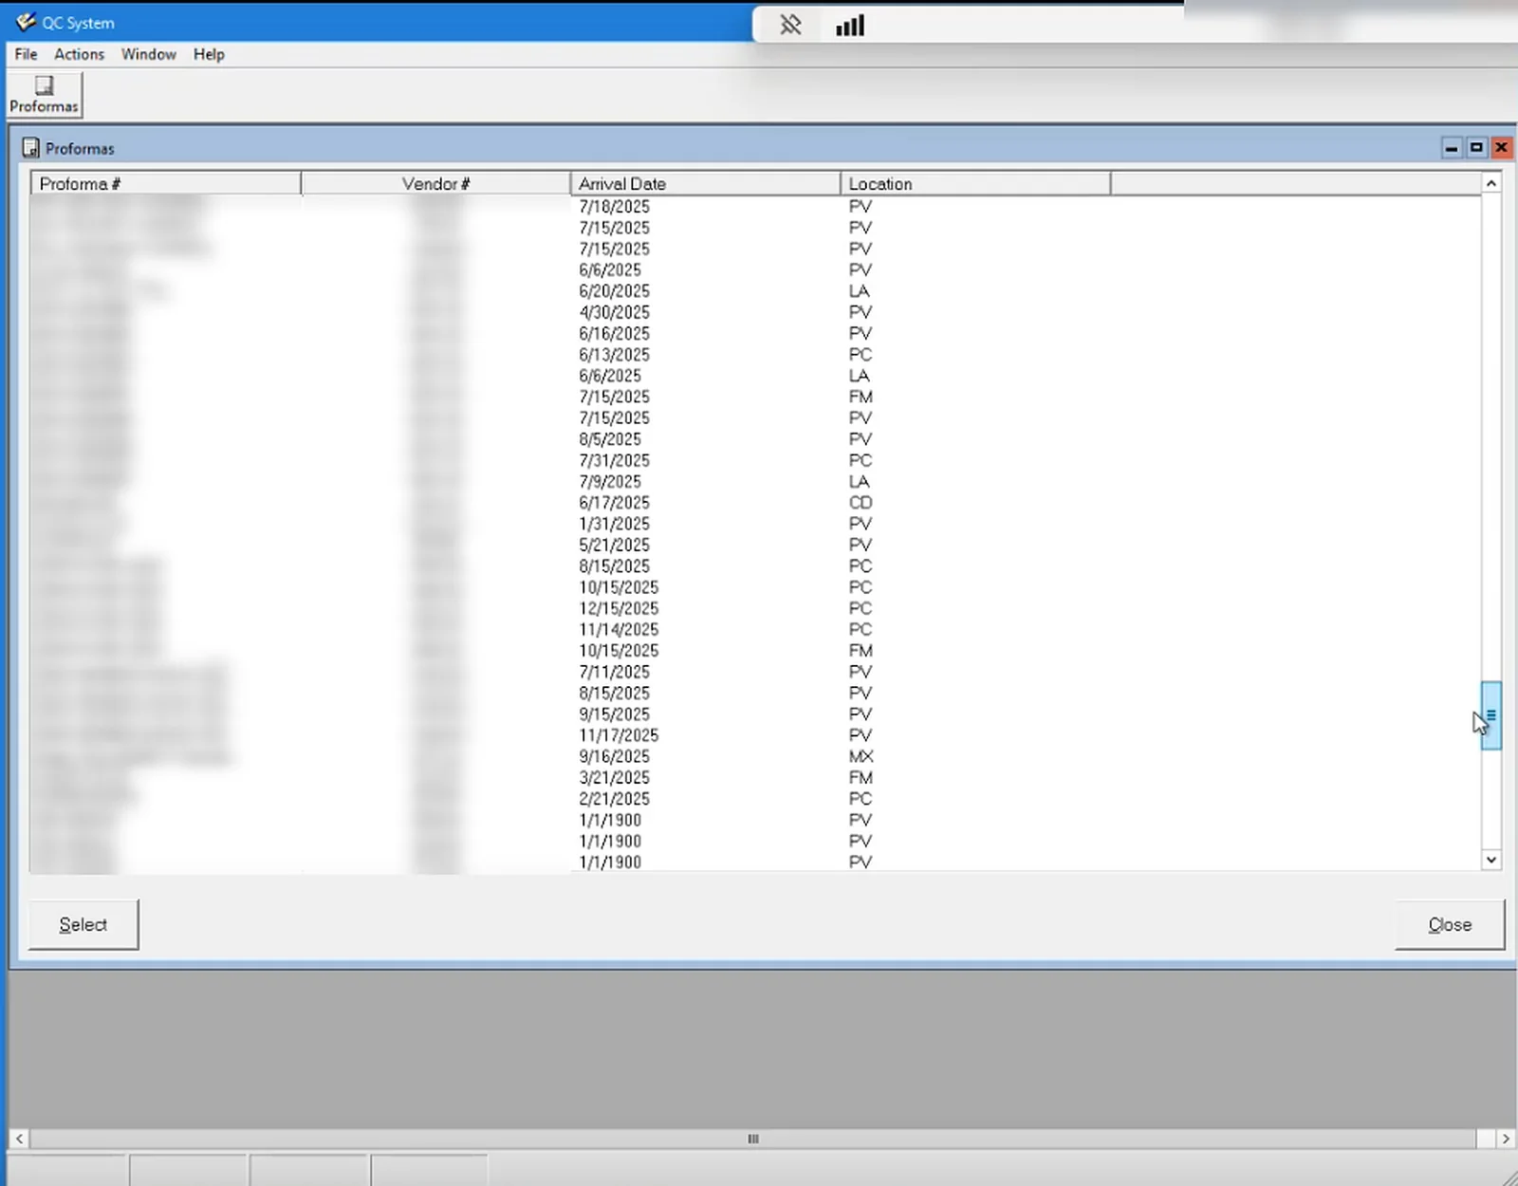The width and height of the screenshot is (1518, 1186).
Task: Close the Proformas child window with red X
Action: (x=1501, y=148)
